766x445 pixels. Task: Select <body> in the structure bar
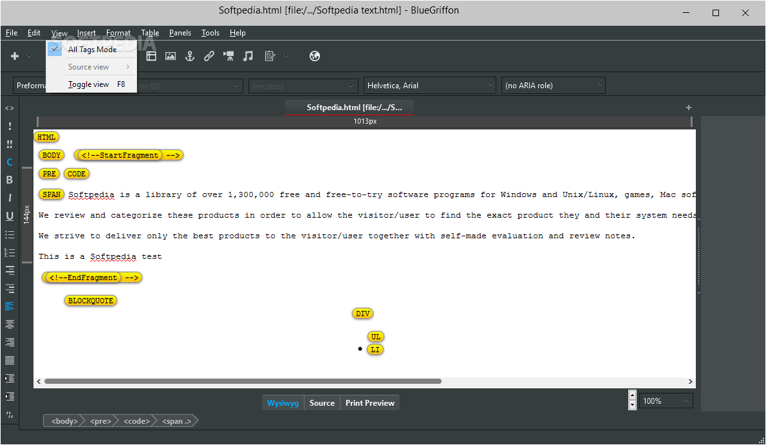pyautogui.click(x=64, y=421)
